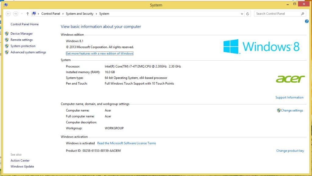Click the shield icon beside Advanced system settings
Viewport: 312px width, 176px height.
point(7,52)
